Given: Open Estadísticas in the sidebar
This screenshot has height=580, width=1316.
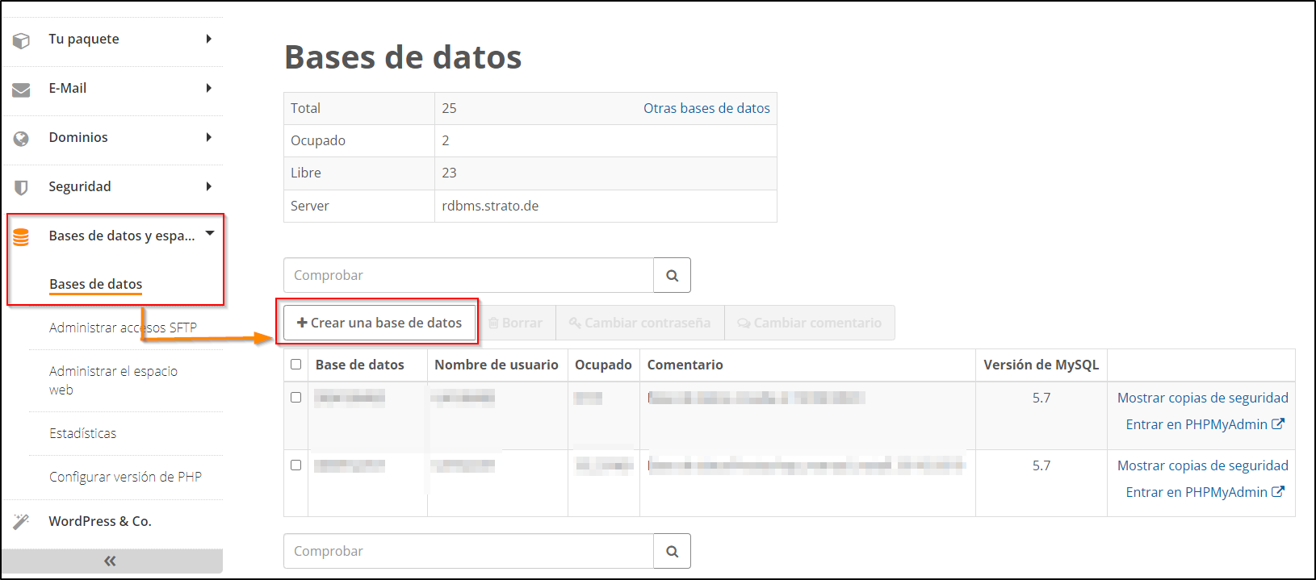Looking at the screenshot, I should (82, 433).
